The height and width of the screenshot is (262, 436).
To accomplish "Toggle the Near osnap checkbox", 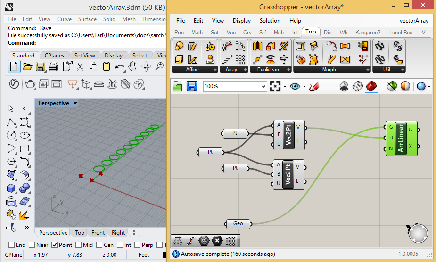I will click(x=32, y=245).
